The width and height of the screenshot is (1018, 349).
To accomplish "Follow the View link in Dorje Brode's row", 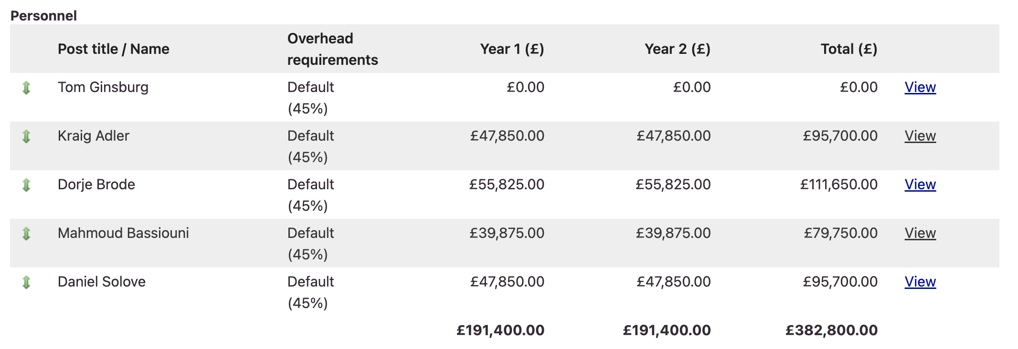I will 920,185.
